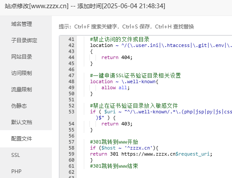The width and height of the screenshot is (232, 178).
Task: Select the 访问限制 menu item
Action: (22, 73)
